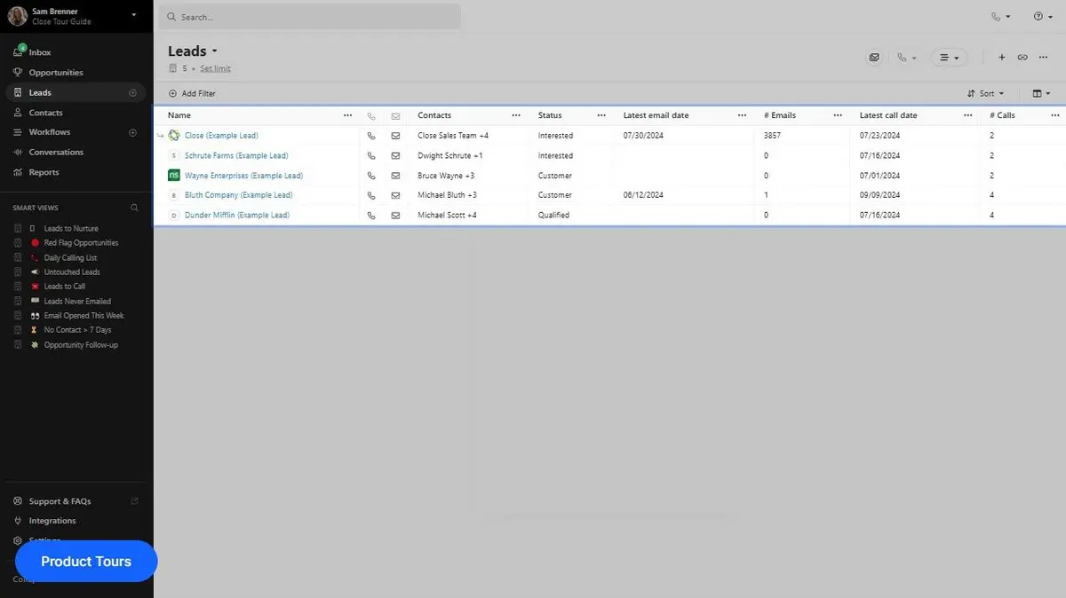This screenshot has height=598, width=1066.
Task: Open the list view options dropdown
Action: 950,57
